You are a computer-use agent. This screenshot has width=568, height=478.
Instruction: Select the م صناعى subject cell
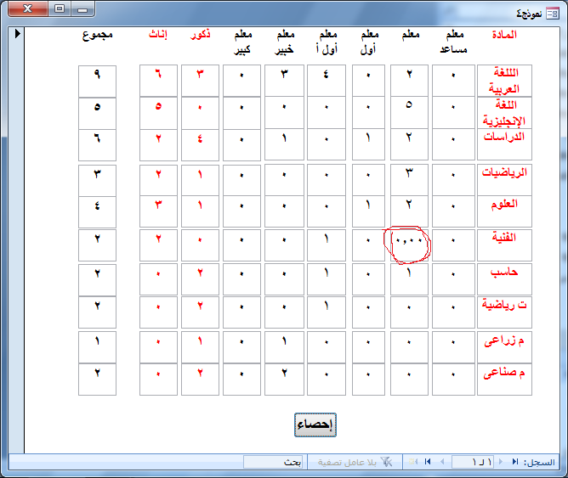[504, 380]
